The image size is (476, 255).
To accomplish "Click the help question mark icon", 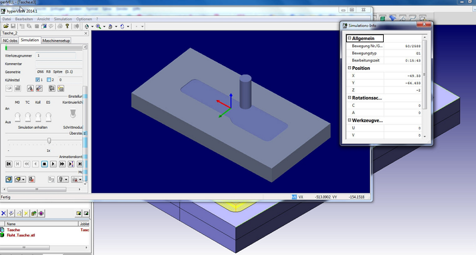I will (x=67, y=26).
